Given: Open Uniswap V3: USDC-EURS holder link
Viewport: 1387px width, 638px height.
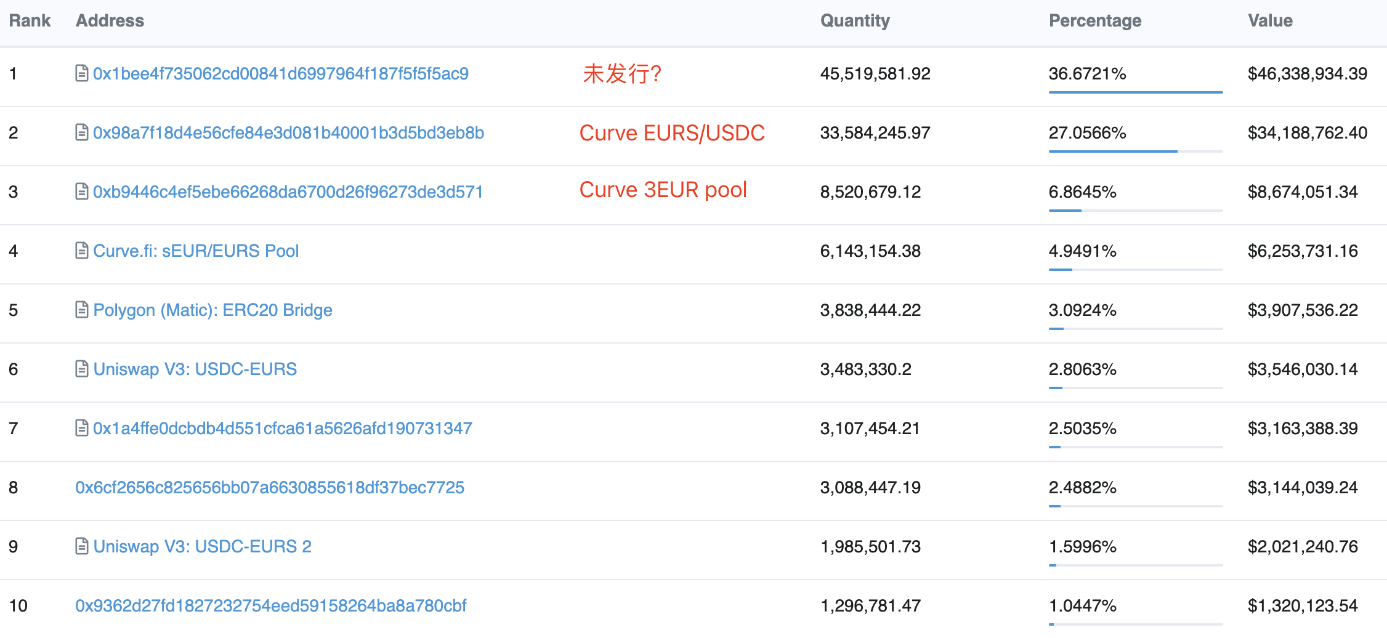Looking at the screenshot, I should click(x=195, y=369).
